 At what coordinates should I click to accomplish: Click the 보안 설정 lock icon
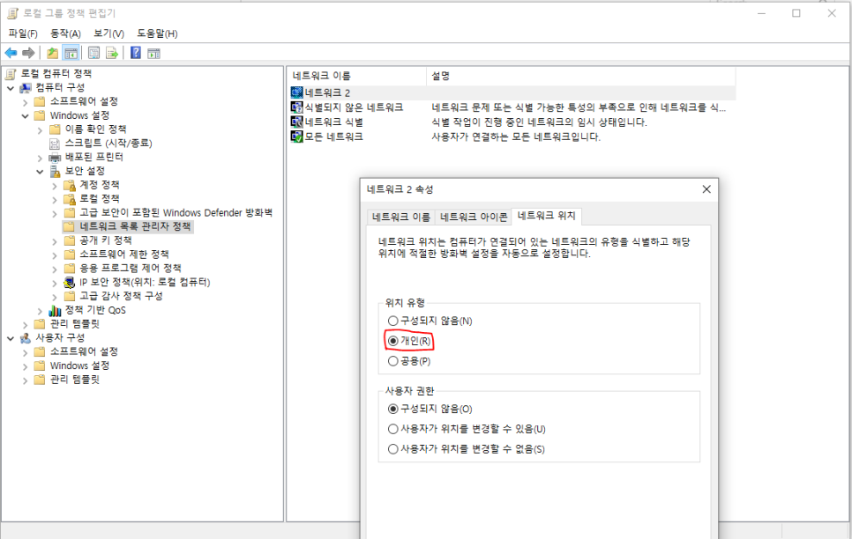pos(55,171)
